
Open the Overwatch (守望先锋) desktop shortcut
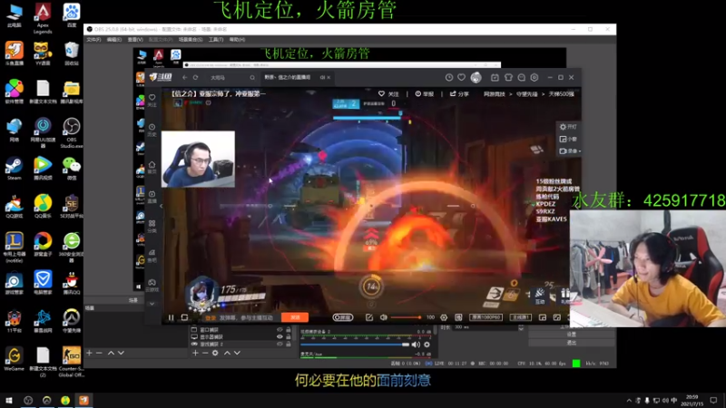(x=72, y=322)
